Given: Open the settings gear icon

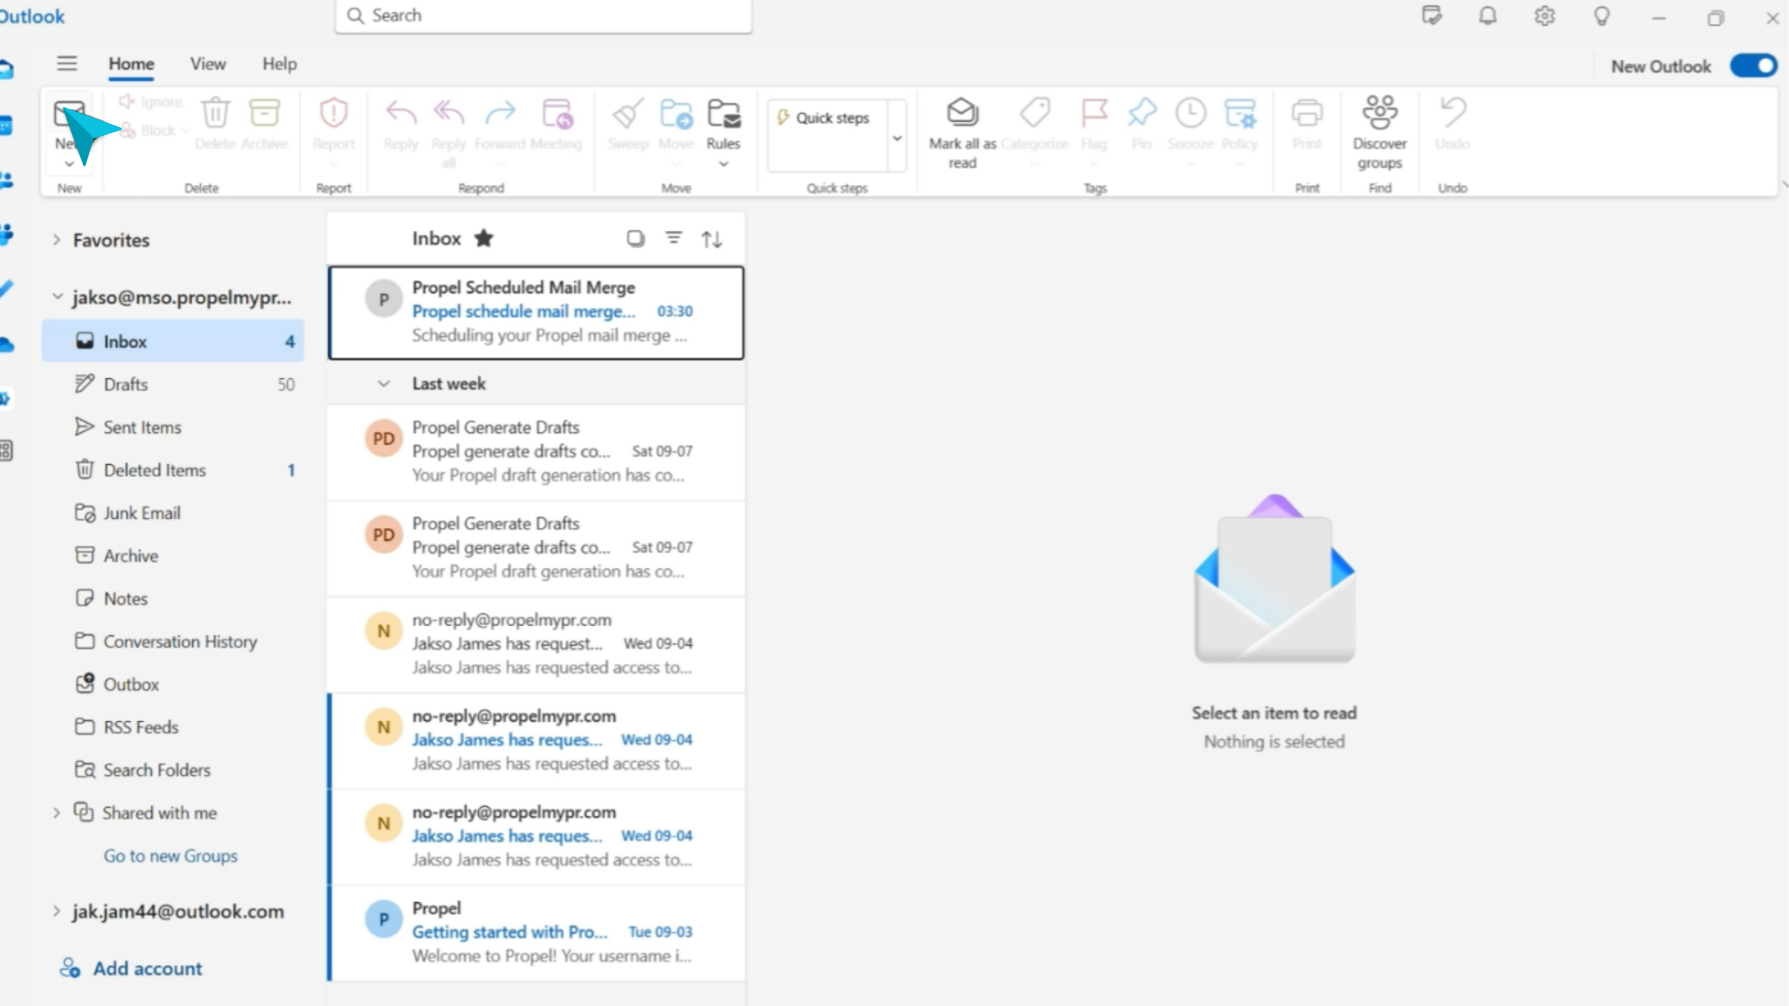Looking at the screenshot, I should 1545,16.
